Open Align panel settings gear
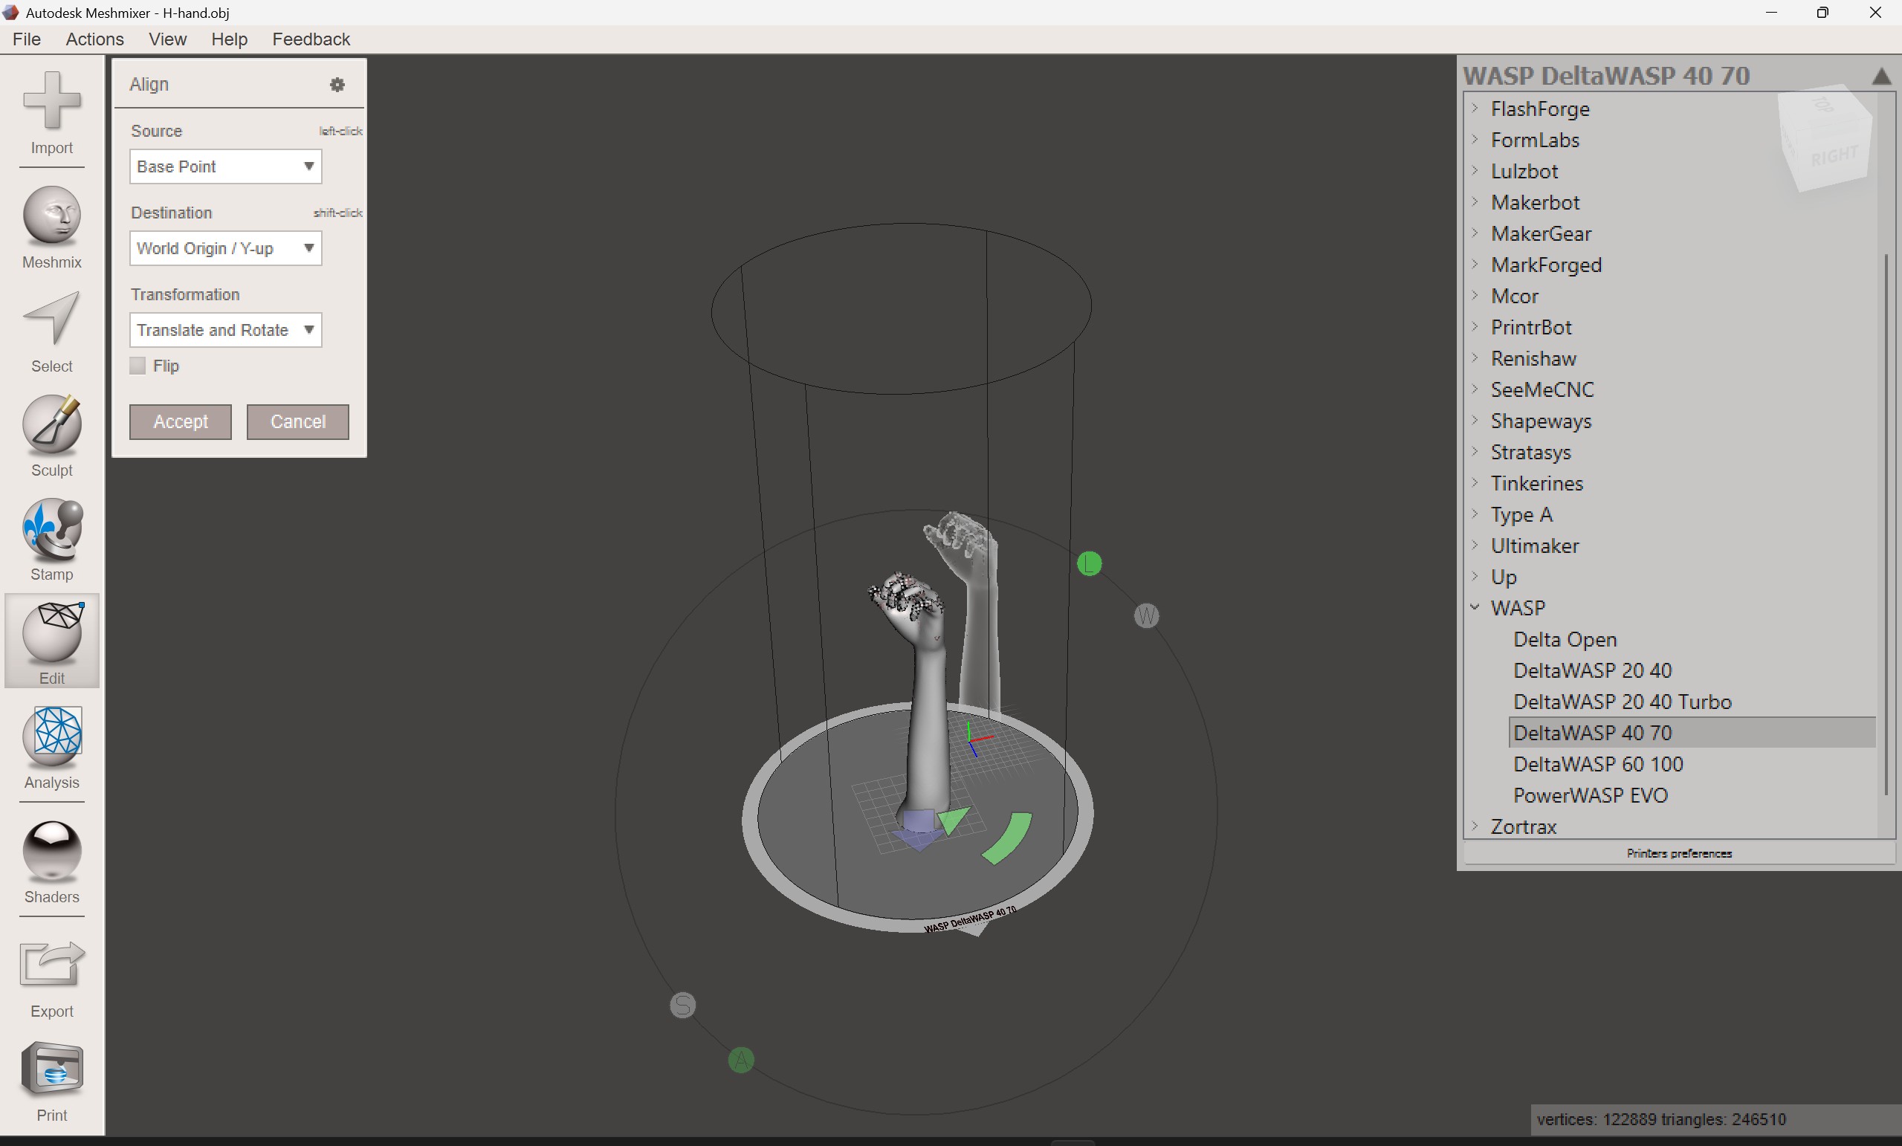Viewport: 1902px width, 1146px height. pos(337,84)
